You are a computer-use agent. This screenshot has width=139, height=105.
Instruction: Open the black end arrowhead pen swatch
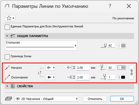pyautogui.click(x=122, y=77)
